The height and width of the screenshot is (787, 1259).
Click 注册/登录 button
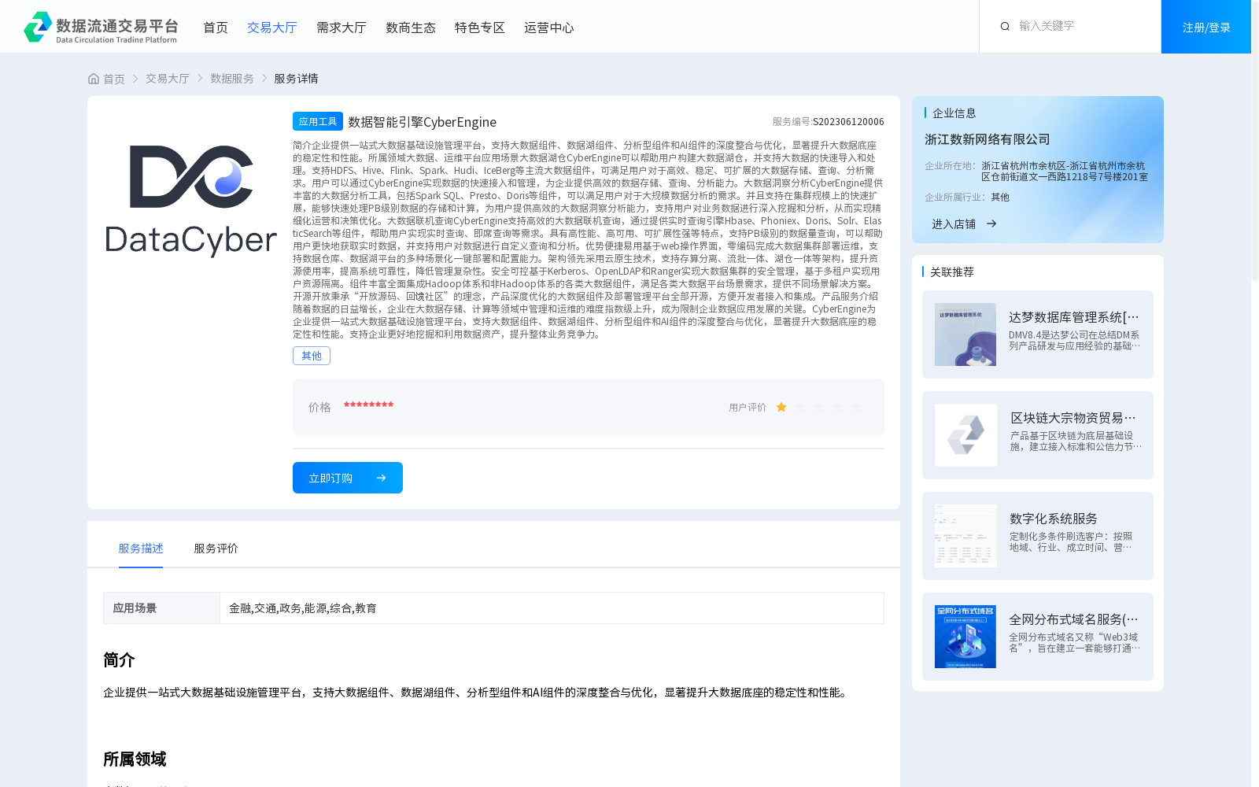(x=1206, y=27)
